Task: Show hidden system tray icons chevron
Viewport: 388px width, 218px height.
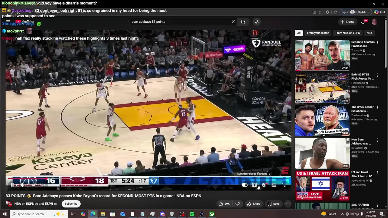Action: point(343,214)
